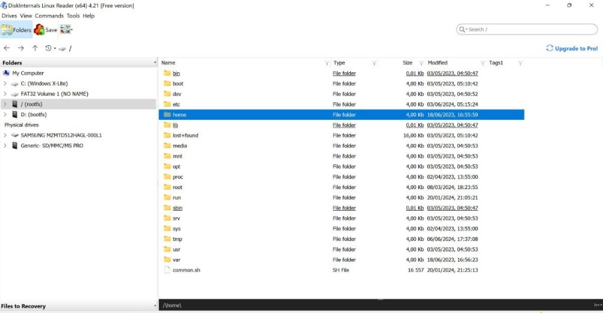Select the common.sh file

tap(186, 270)
